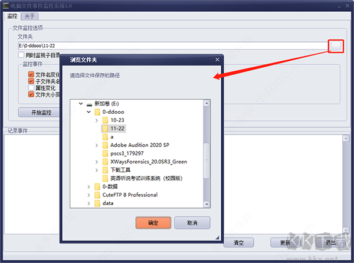Click the 0-ddooo folder icon
The width and height of the screenshot is (354, 263).
coord(97,112)
